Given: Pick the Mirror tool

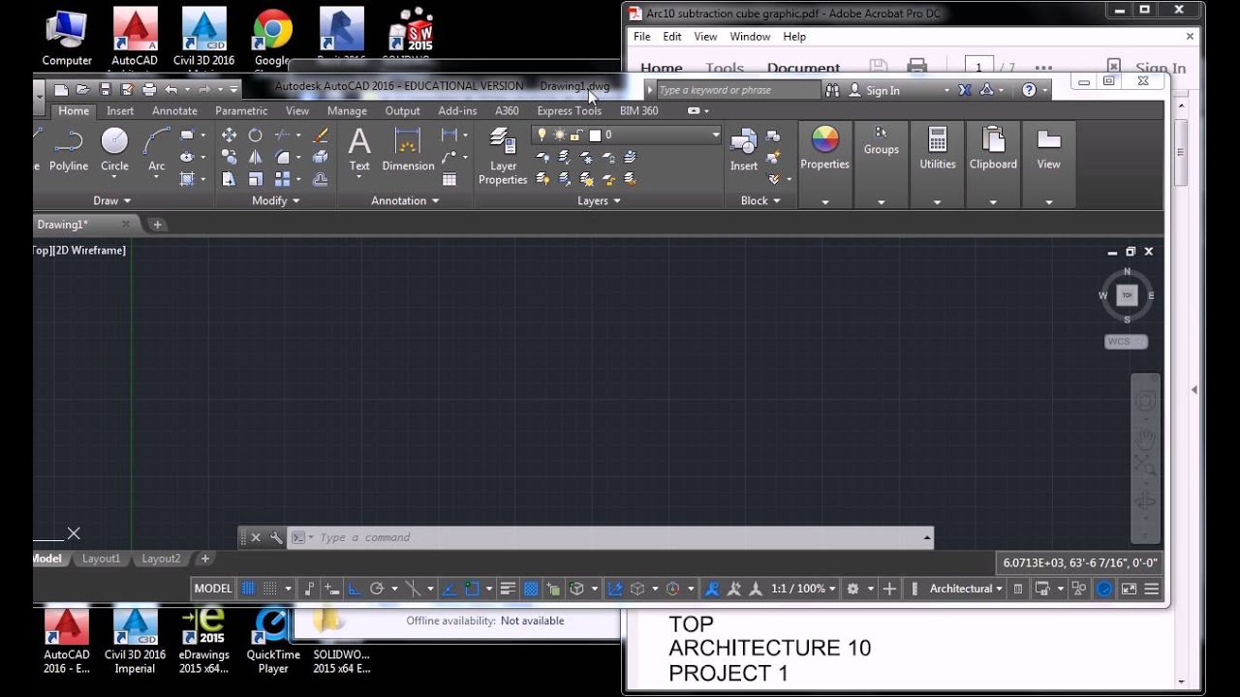Looking at the screenshot, I should coord(255,157).
